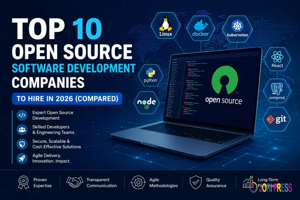This screenshot has width=300, height=200.
Task: Click the Linux penguin hexagon icon
Action: pos(166,26)
